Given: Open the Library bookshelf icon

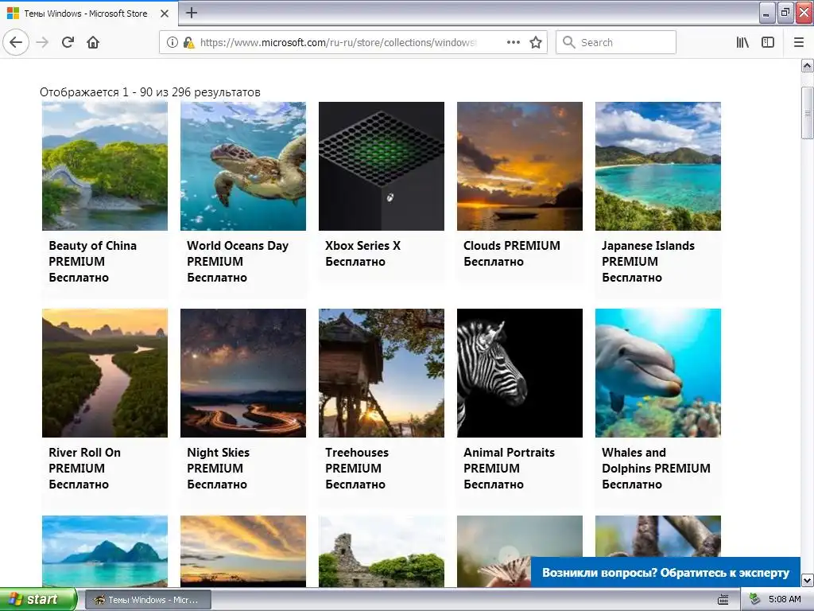Looking at the screenshot, I should click(742, 42).
